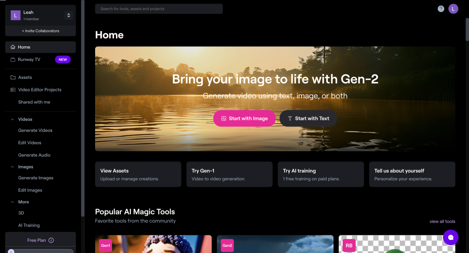Viewport: 469px width, 253px height.
Task: Collapse the Videos section in sidebar
Action: [x=12, y=119]
